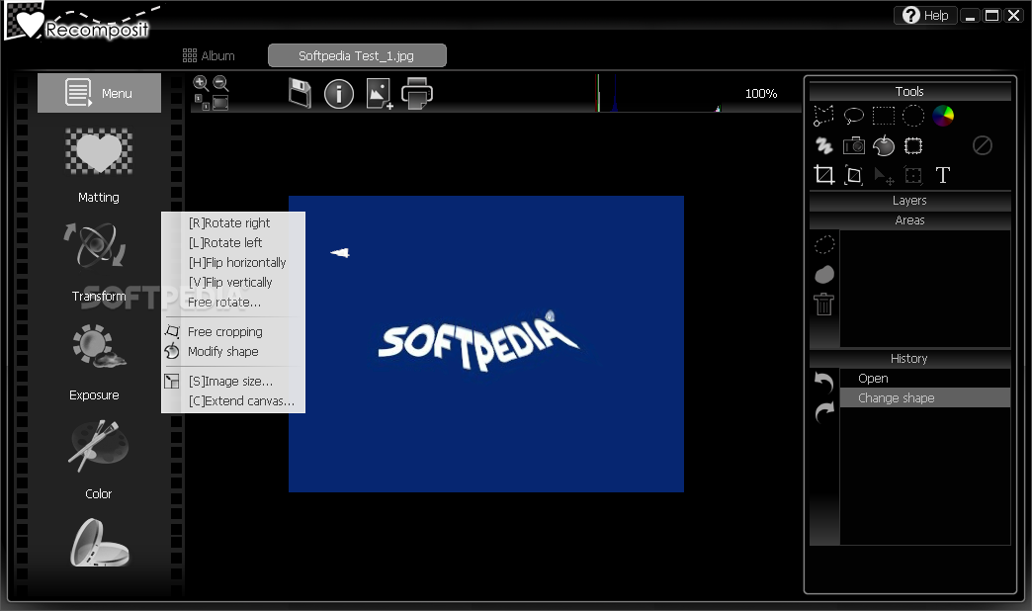Select the perspective free crop tool

pos(854,175)
